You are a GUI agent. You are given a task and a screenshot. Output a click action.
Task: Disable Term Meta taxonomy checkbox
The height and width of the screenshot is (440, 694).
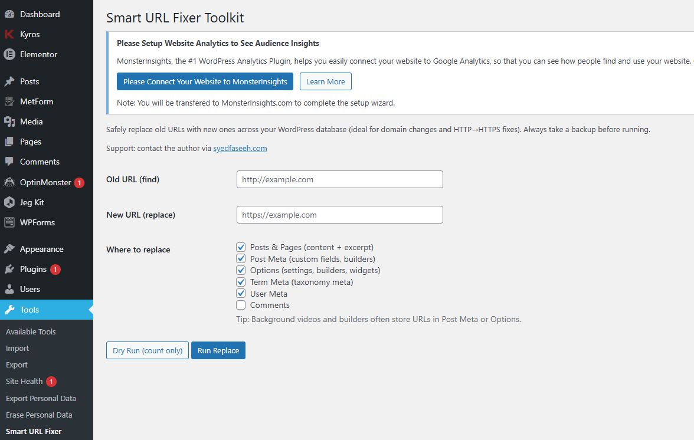[x=241, y=282]
